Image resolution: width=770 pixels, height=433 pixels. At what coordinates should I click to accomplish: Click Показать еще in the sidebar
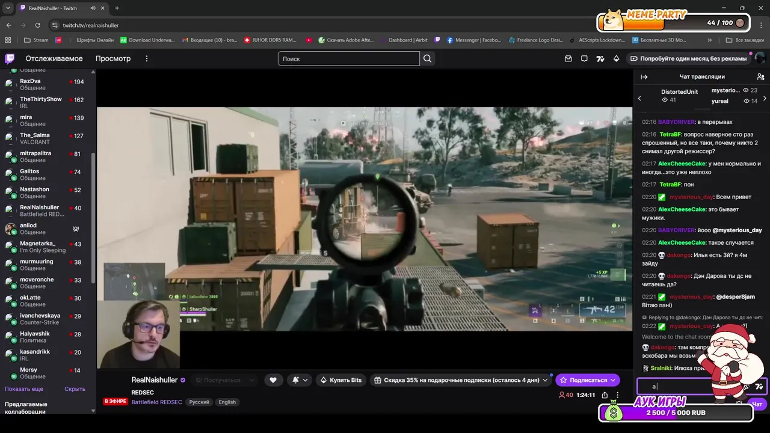pyautogui.click(x=24, y=389)
